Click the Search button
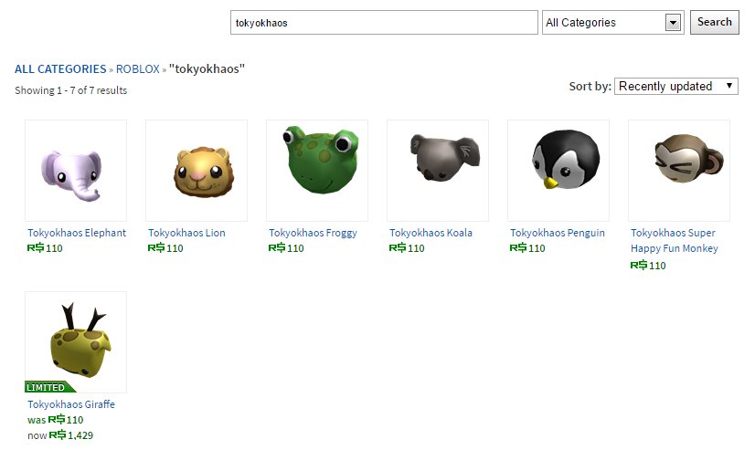This screenshot has height=450, width=755. click(x=715, y=22)
